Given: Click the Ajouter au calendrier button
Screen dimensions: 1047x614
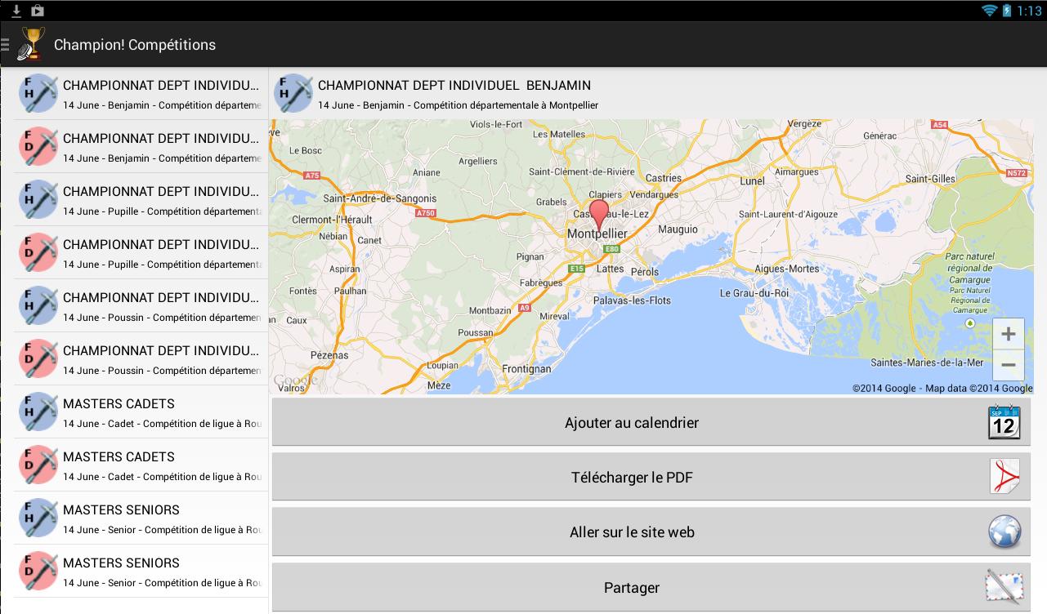Looking at the screenshot, I should [651, 422].
